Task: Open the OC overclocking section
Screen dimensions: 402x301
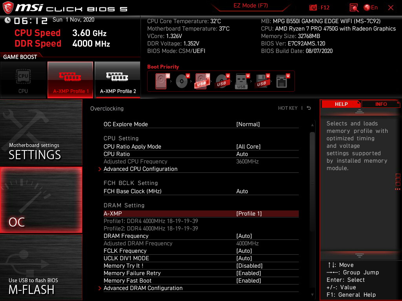Action: point(41,200)
